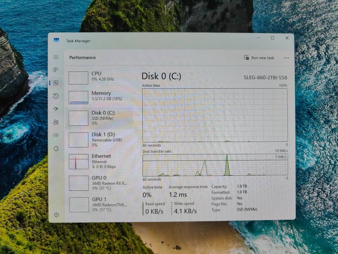Screen dimensions: 338x254
Task: Click the Disk transfer rate graph
Action: 215,165
